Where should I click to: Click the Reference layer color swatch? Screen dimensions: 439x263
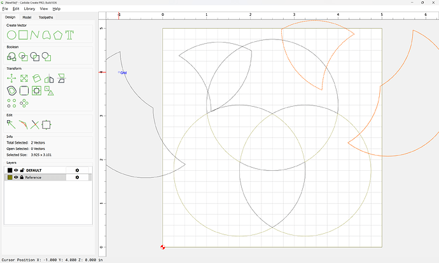click(10, 177)
